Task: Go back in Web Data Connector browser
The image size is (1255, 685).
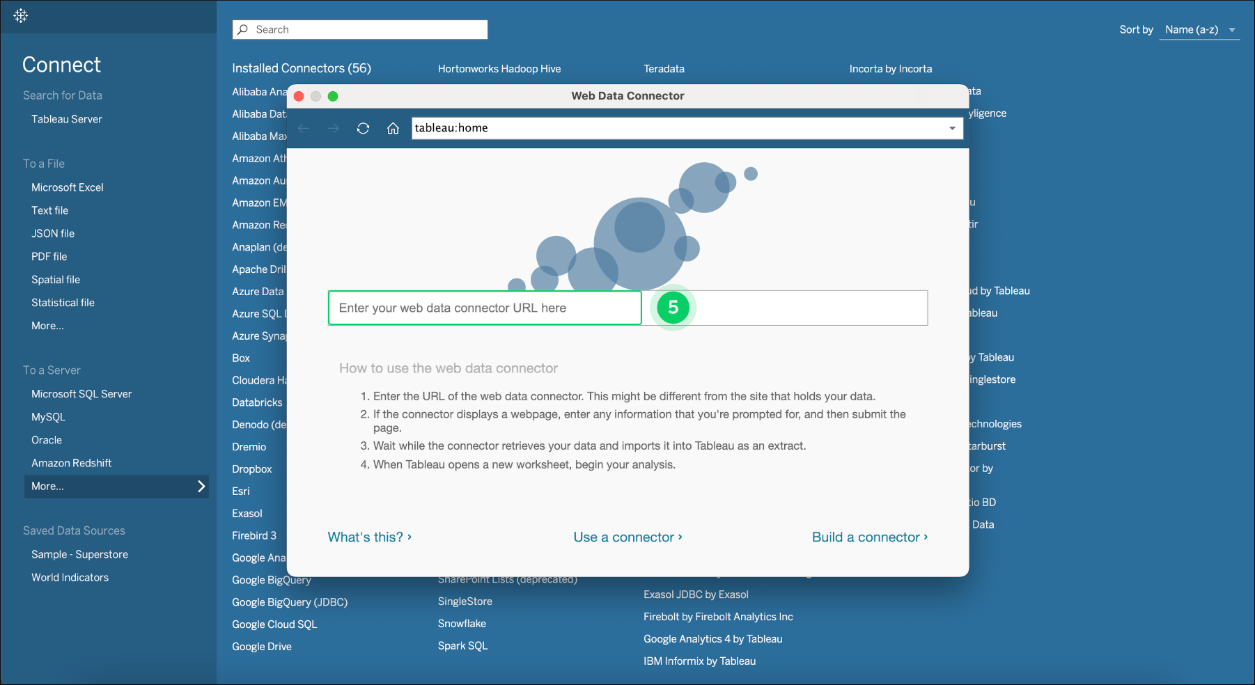Action: point(304,128)
